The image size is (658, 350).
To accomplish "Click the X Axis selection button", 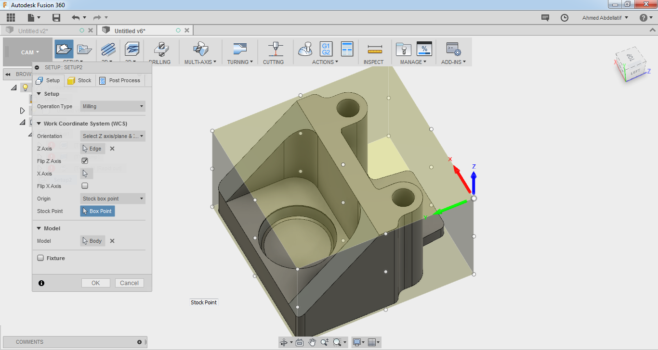I will pos(86,174).
